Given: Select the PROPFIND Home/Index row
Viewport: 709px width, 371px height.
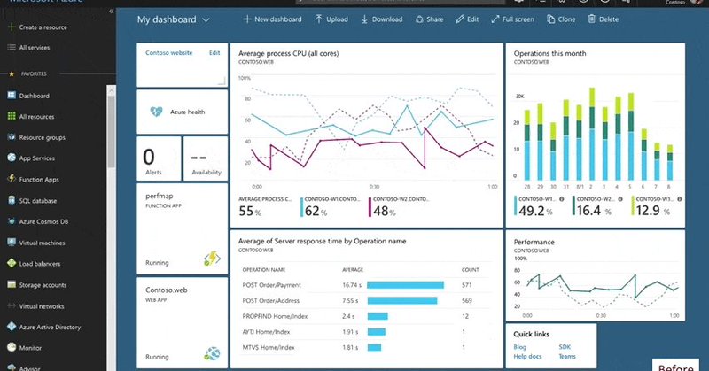Looking at the screenshot, I should (x=365, y=316).
